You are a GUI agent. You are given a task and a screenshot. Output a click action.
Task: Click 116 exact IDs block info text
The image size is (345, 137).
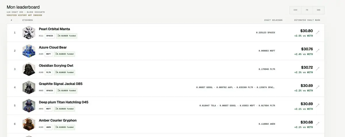(x=26, y=12)
